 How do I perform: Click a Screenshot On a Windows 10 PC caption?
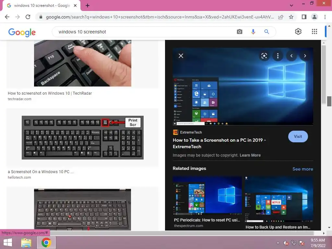click(41, 172)
